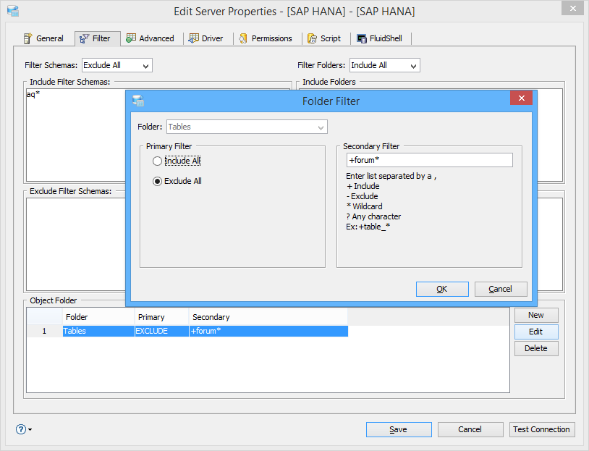Viewport: 589px width, 451px height.
Task: Click the Edit object folder button
Action: tap(536, 332)
